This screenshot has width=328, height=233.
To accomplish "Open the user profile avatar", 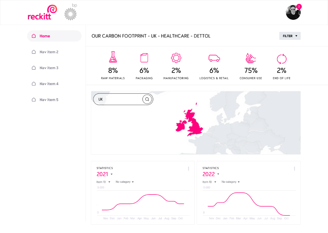I will click(x=293, y=12).
